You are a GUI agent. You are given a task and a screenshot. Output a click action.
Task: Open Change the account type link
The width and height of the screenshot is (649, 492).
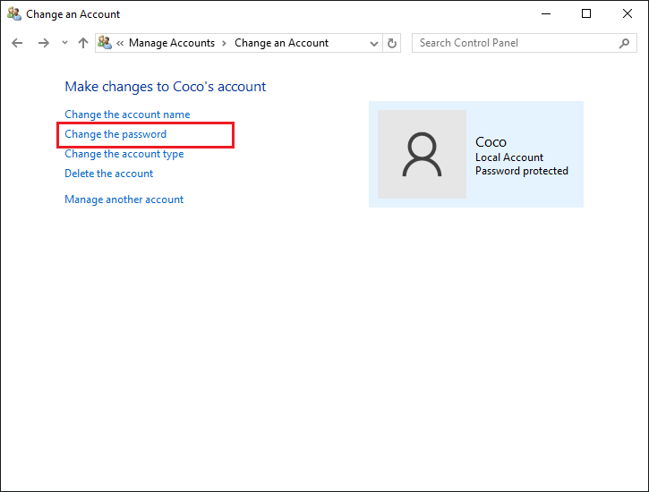tap(124, 154)
